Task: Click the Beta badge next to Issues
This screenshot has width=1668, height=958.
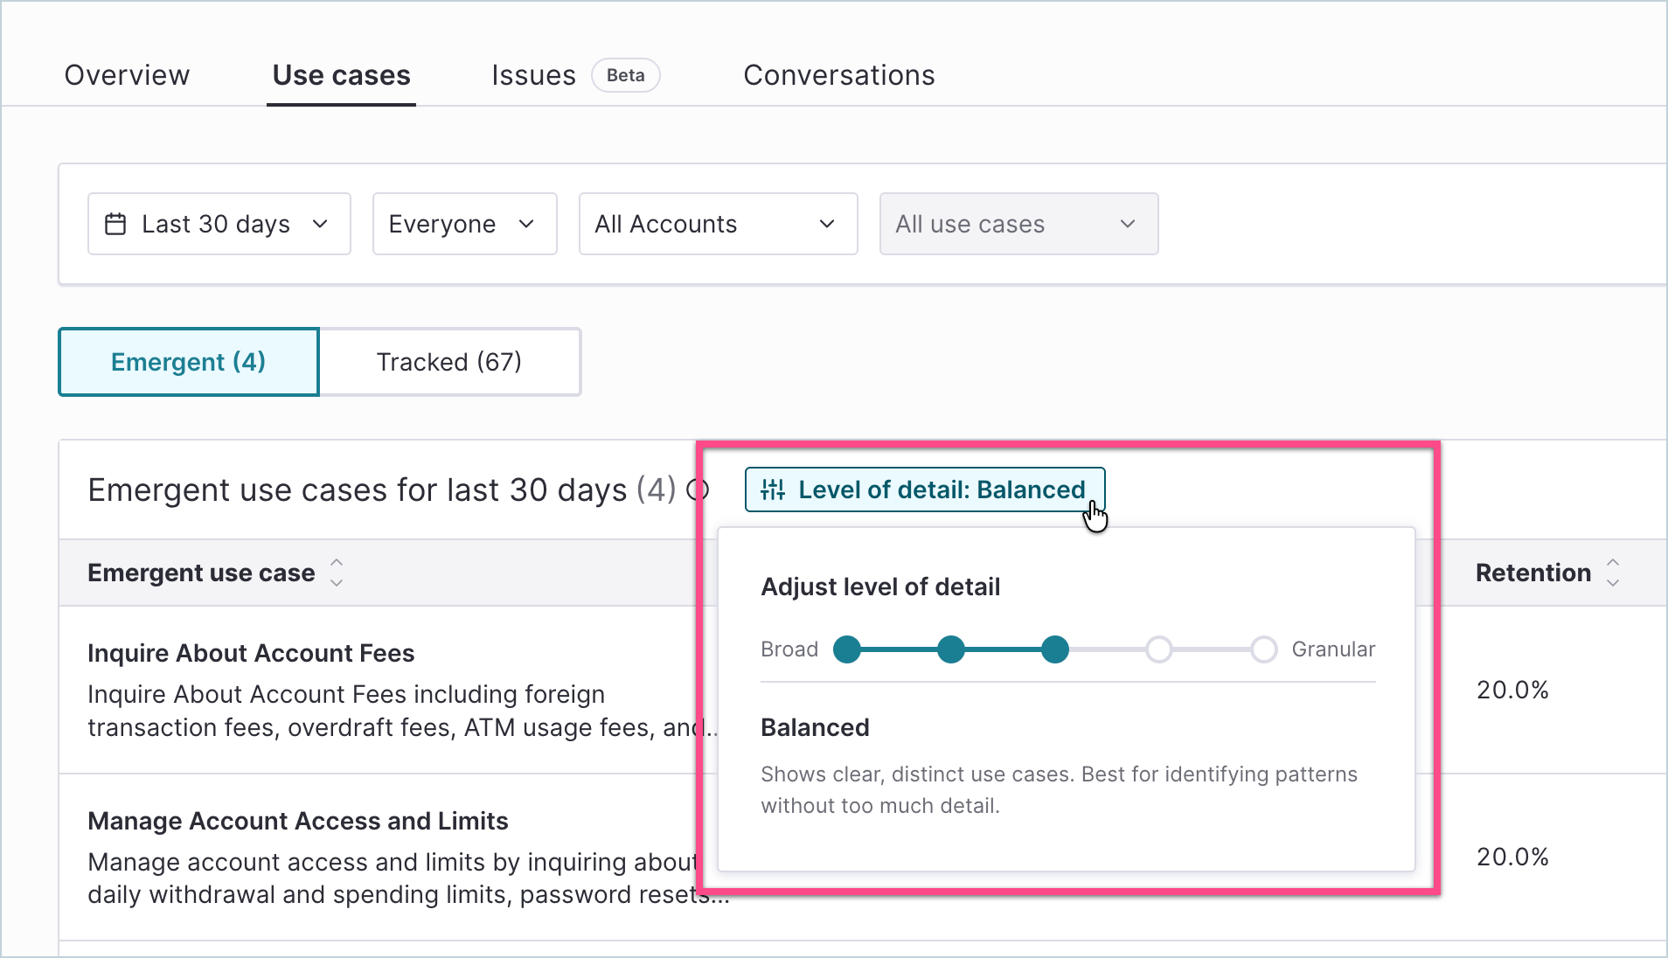Action: 626,75
